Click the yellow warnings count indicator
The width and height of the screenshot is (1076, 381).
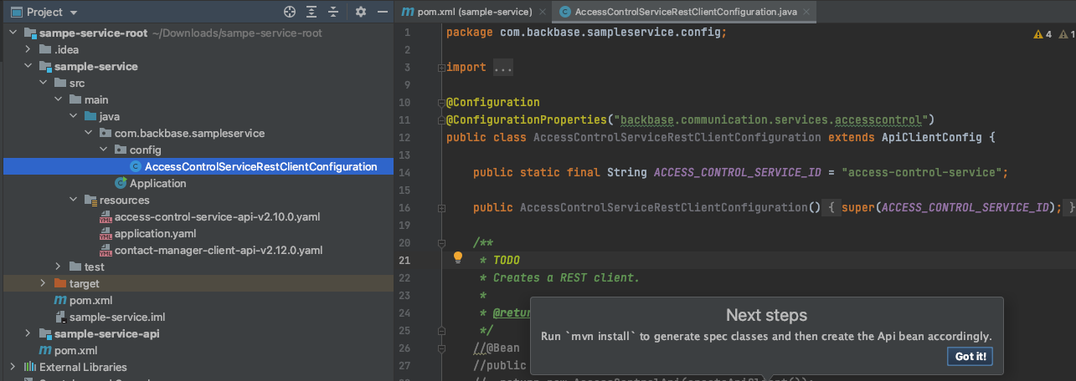pyautogui.click(x=1043, y=34)
